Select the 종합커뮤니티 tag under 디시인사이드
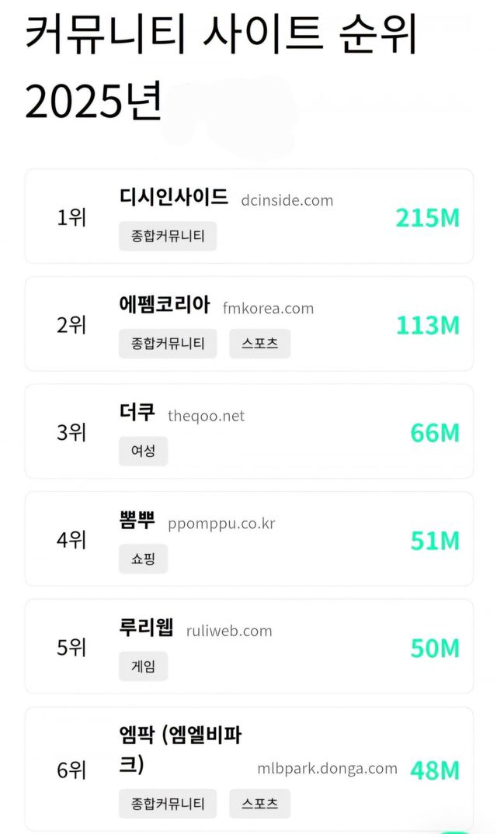 (169, 236)
